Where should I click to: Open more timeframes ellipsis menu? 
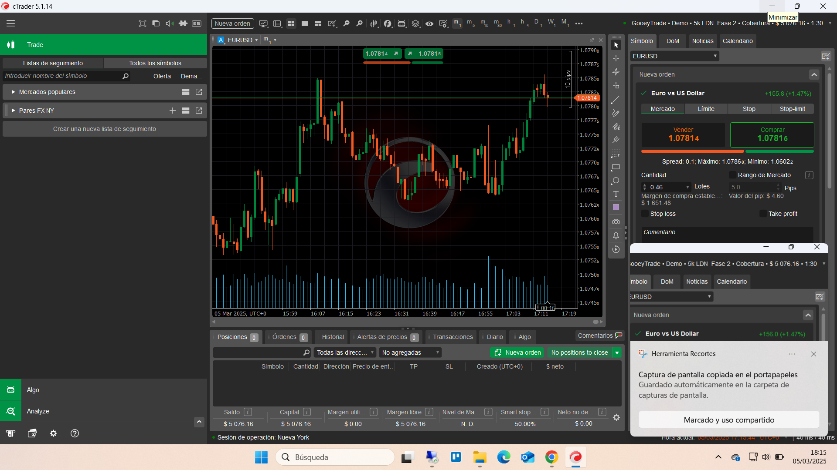tap(579, 23)
